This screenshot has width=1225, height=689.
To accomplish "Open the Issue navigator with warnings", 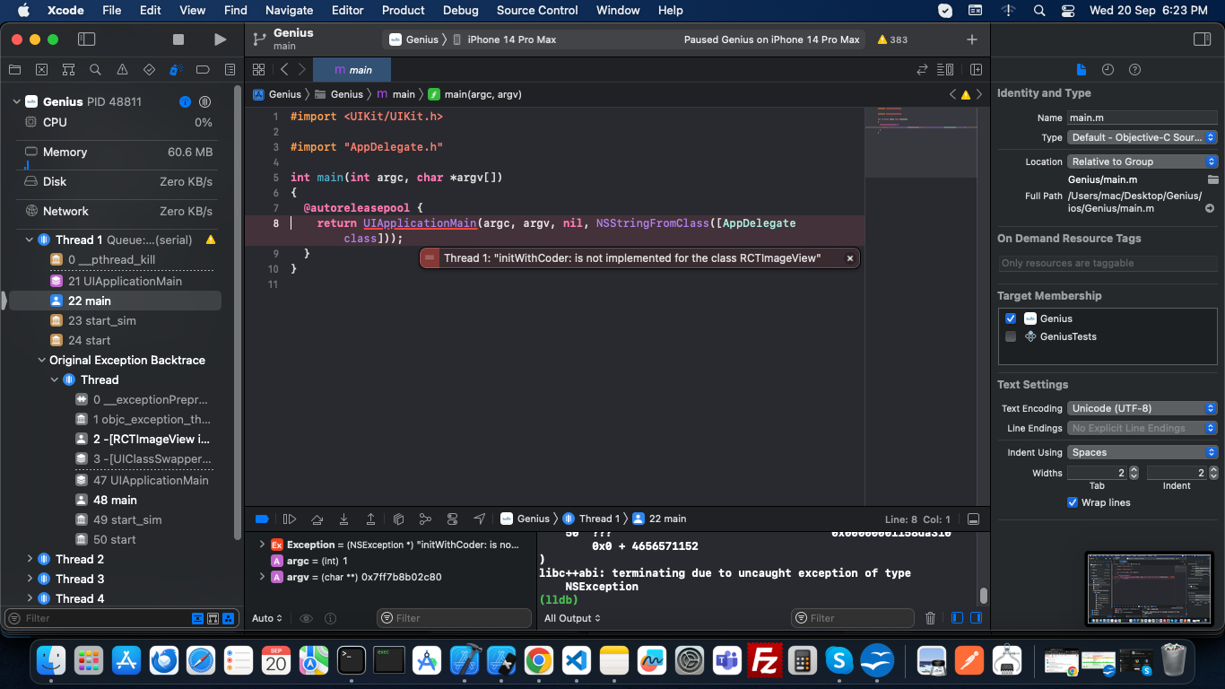I will point(122,69).
